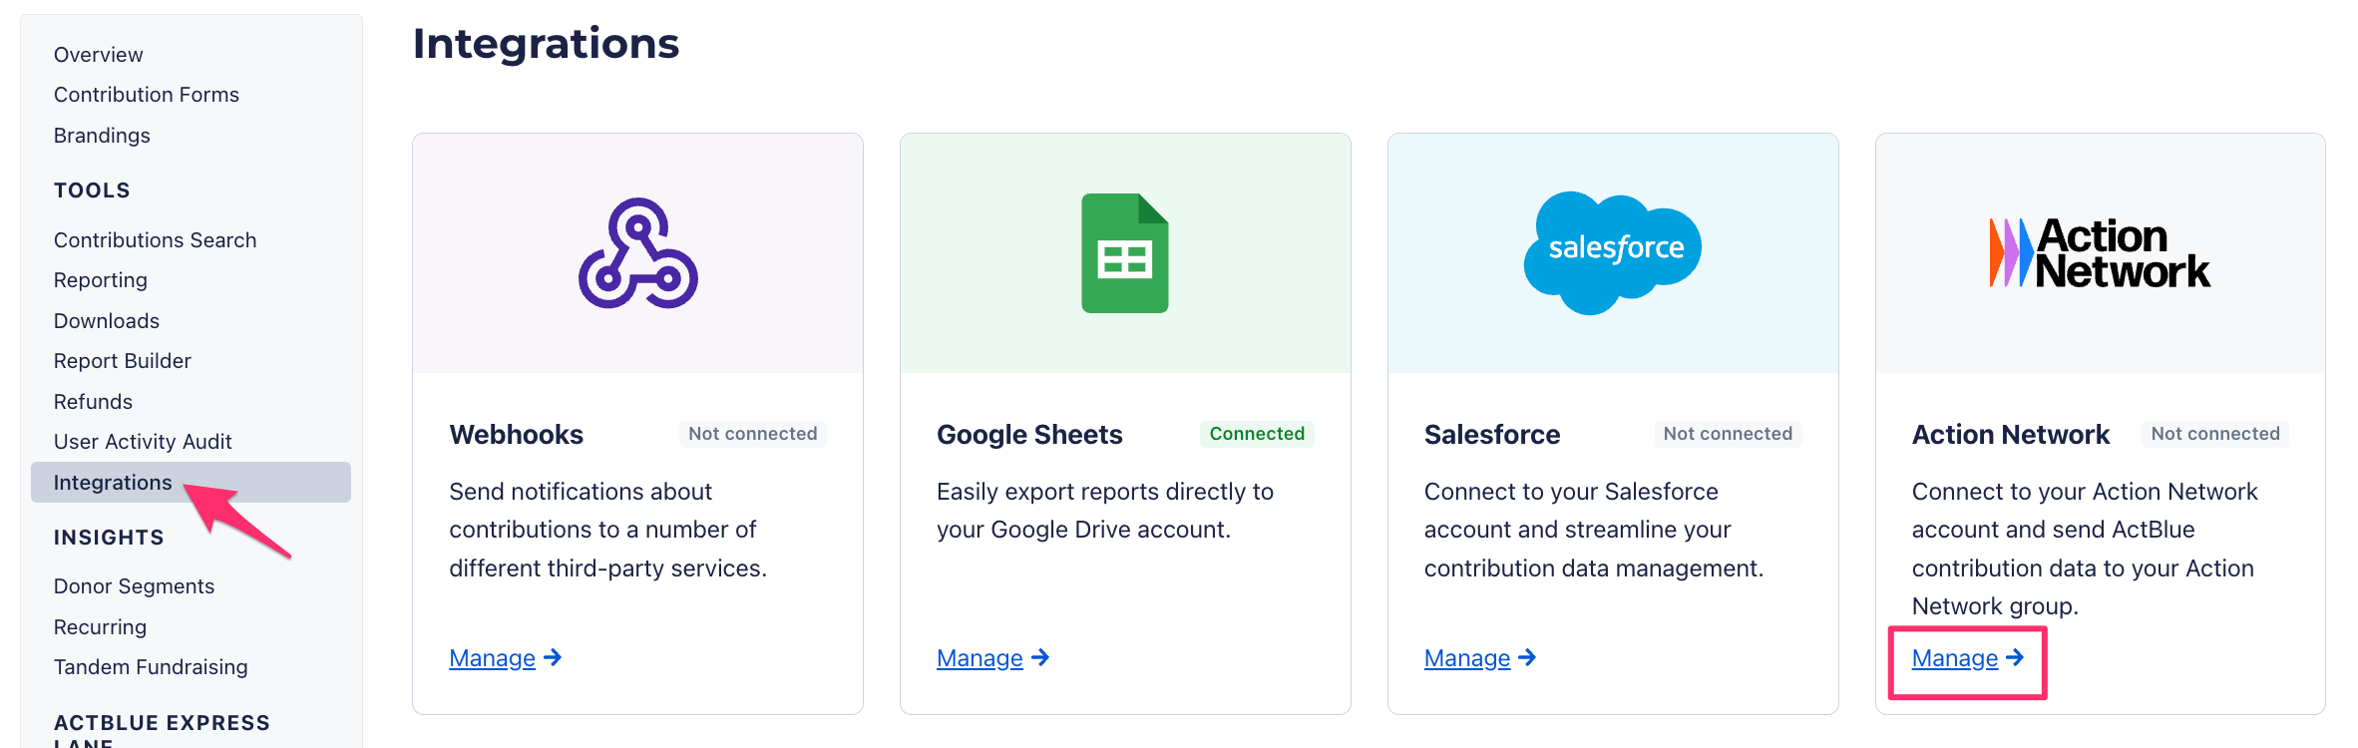Click Google Sheets 'Connected' status badge
This screenshot has width=2358, height=748.
point(1257,434)
